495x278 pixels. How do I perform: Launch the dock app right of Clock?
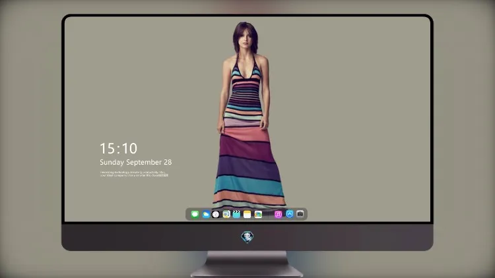[x=226, y=214]
